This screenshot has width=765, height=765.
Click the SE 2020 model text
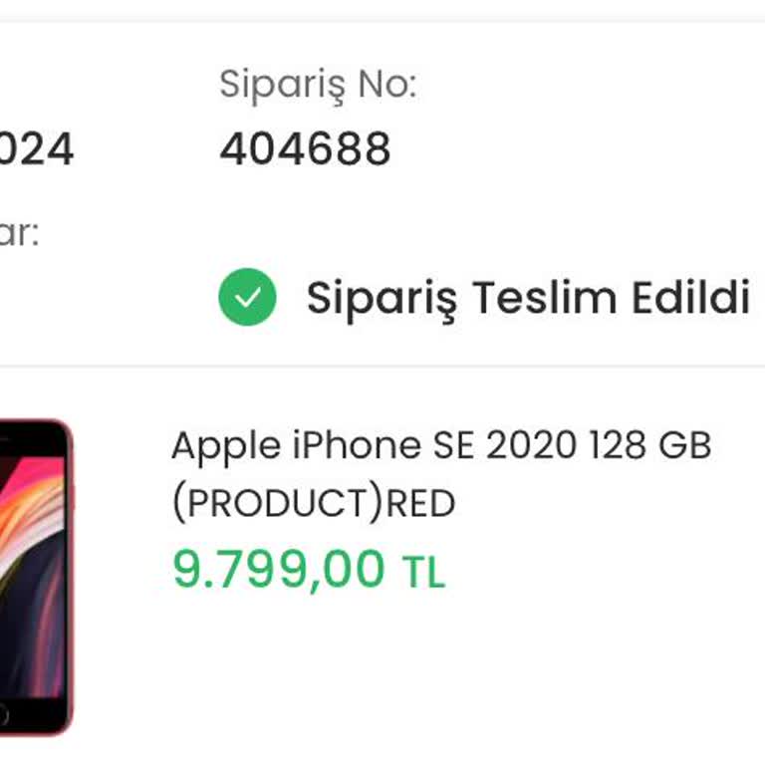pos(504,445)
